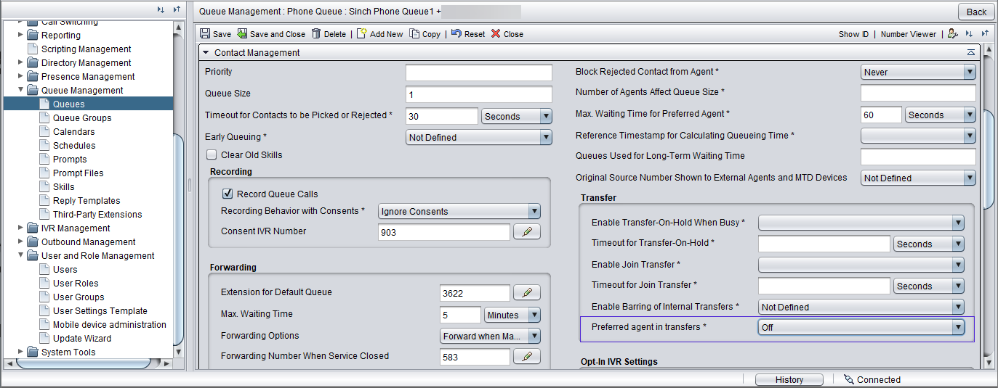
Task: Open Preferred agent in transfers dropdown
Action: coord(861,327)
